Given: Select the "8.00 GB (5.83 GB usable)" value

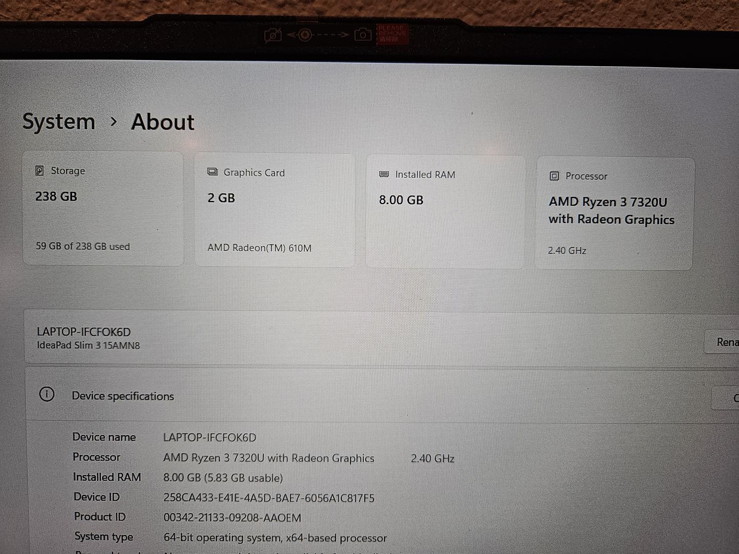Looking at the screenshot, I should pyautogui.click(x=223, y=478).
